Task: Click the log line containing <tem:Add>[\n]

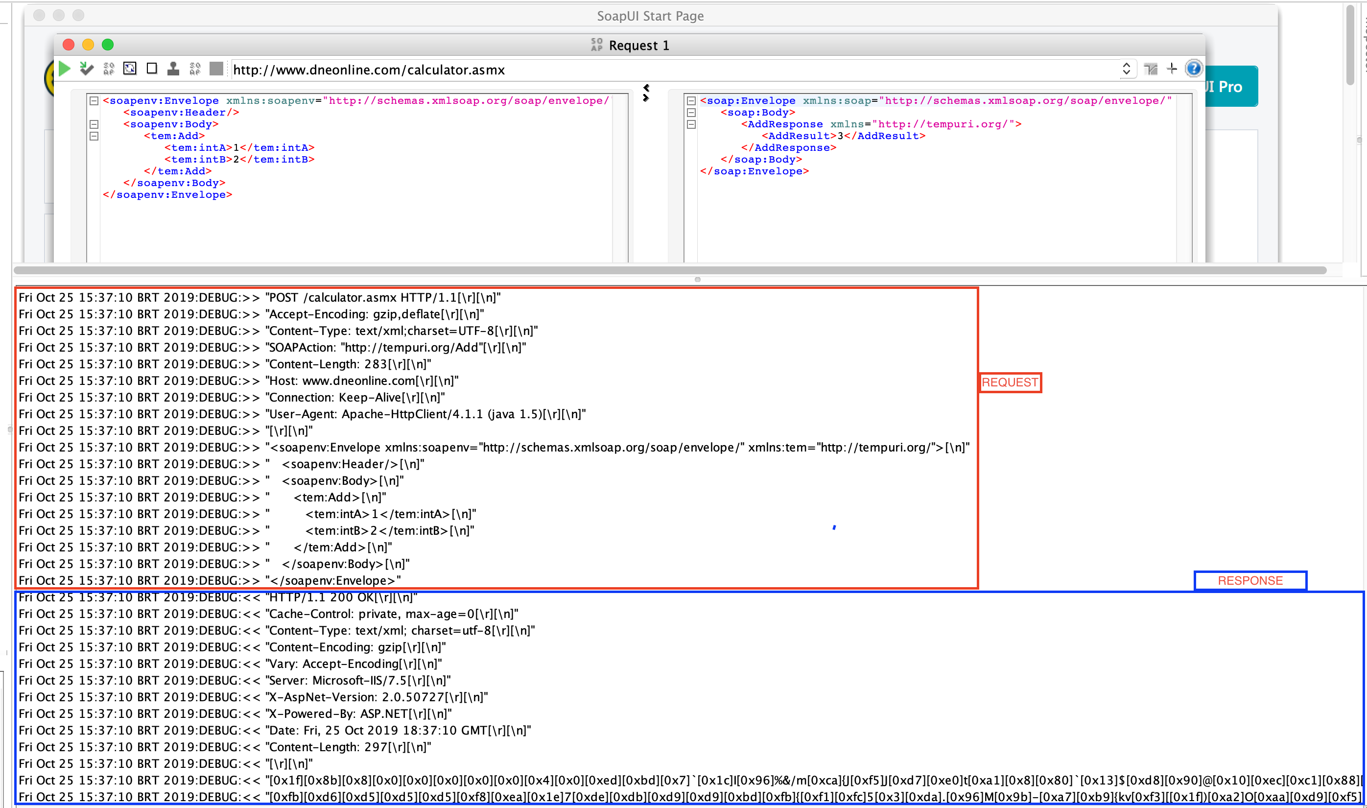Action: pos(203,498)
